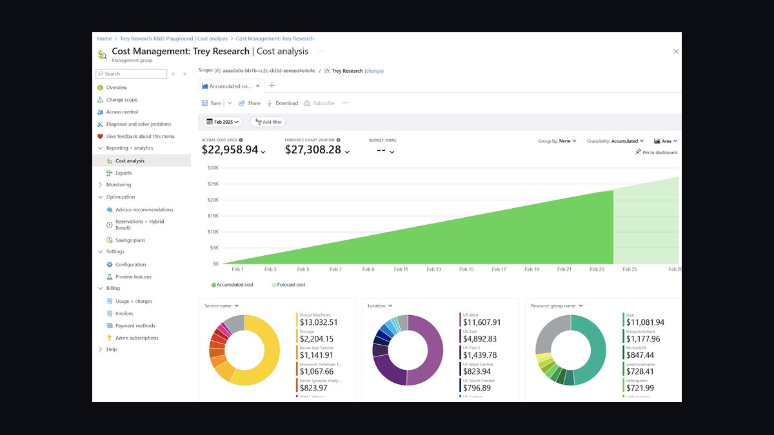Expand the Help section
The image size is (774, 435).
coord(100,350)
